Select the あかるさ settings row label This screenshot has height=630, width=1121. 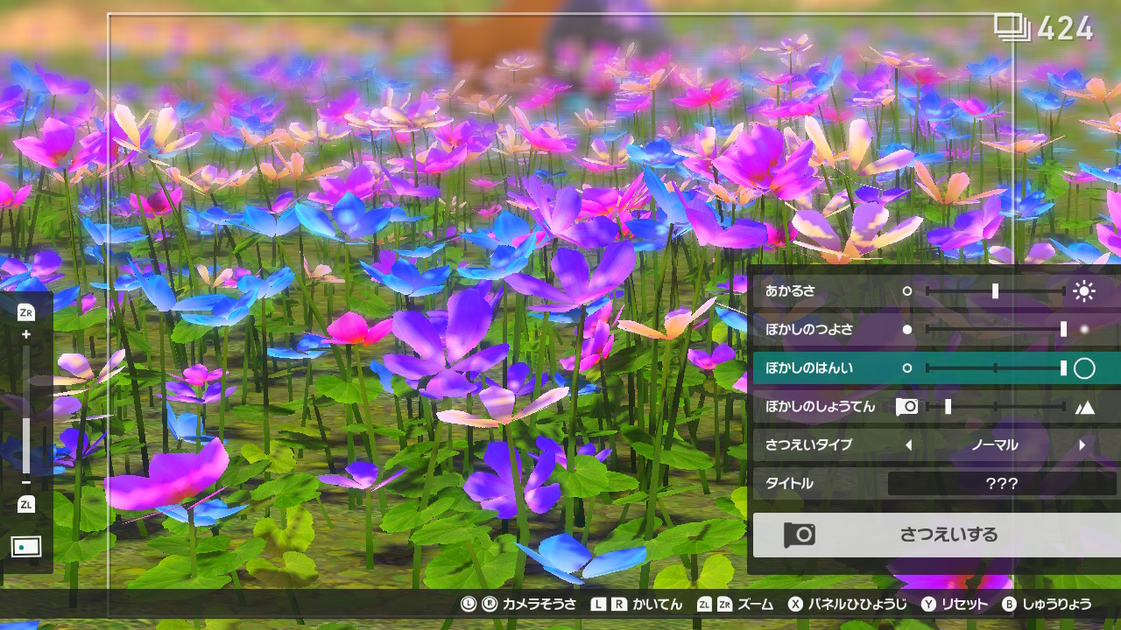tap(790, 291)
